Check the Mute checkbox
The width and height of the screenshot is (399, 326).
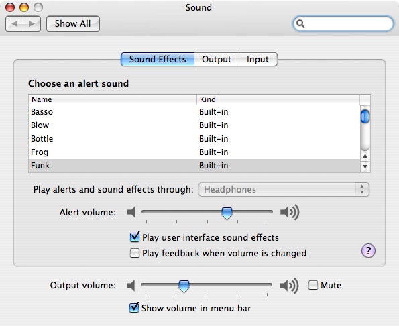[313, 285]
